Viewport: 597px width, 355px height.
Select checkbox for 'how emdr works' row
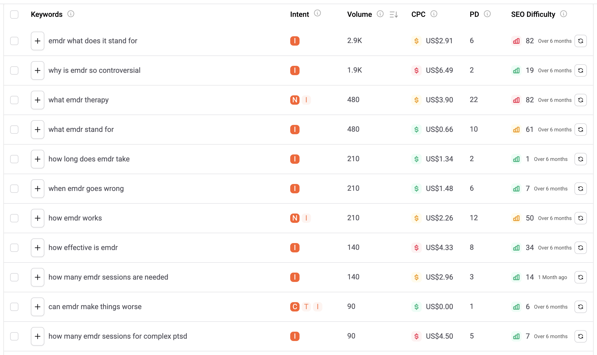pos(14,218)
